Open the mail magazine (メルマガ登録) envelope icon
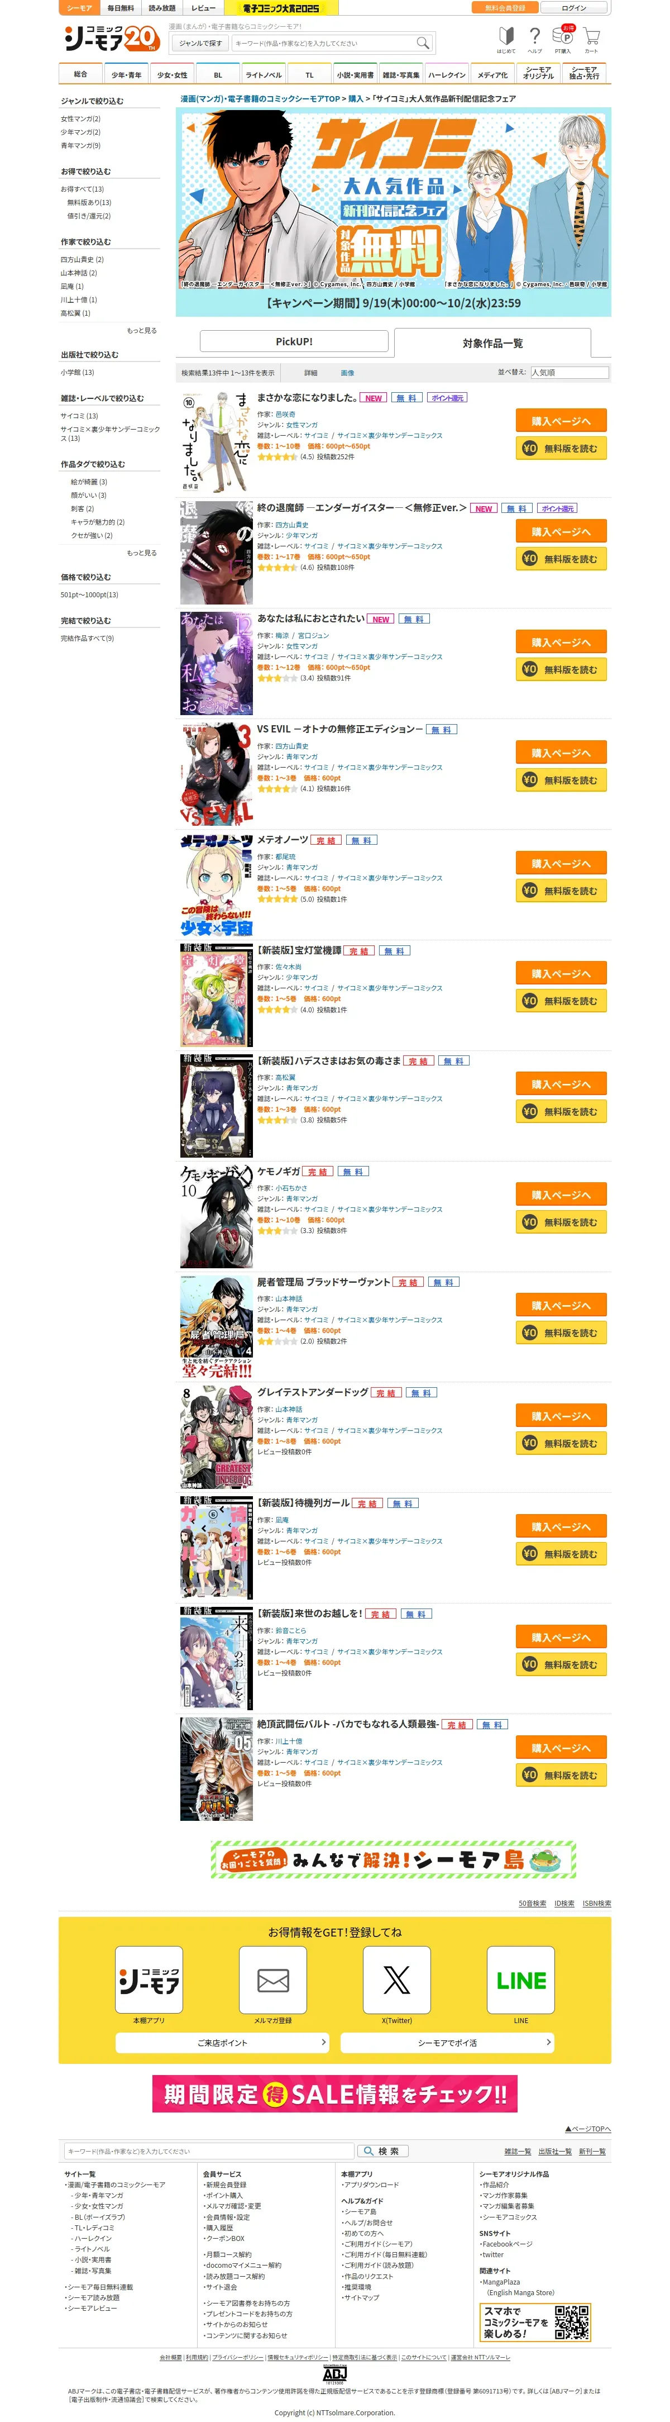 272,1979
